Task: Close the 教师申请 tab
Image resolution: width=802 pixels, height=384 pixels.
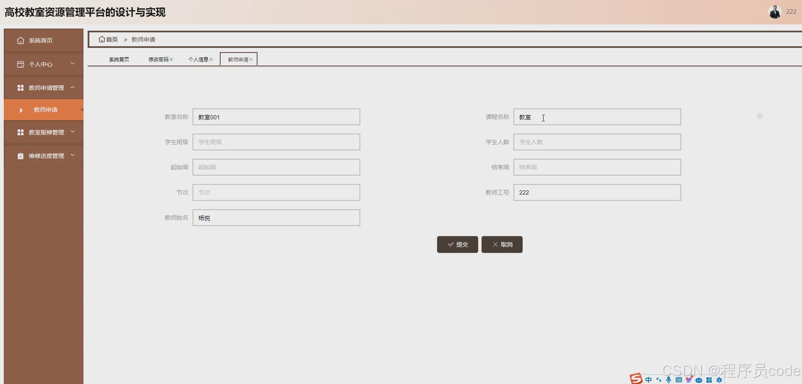Action: 251,60
